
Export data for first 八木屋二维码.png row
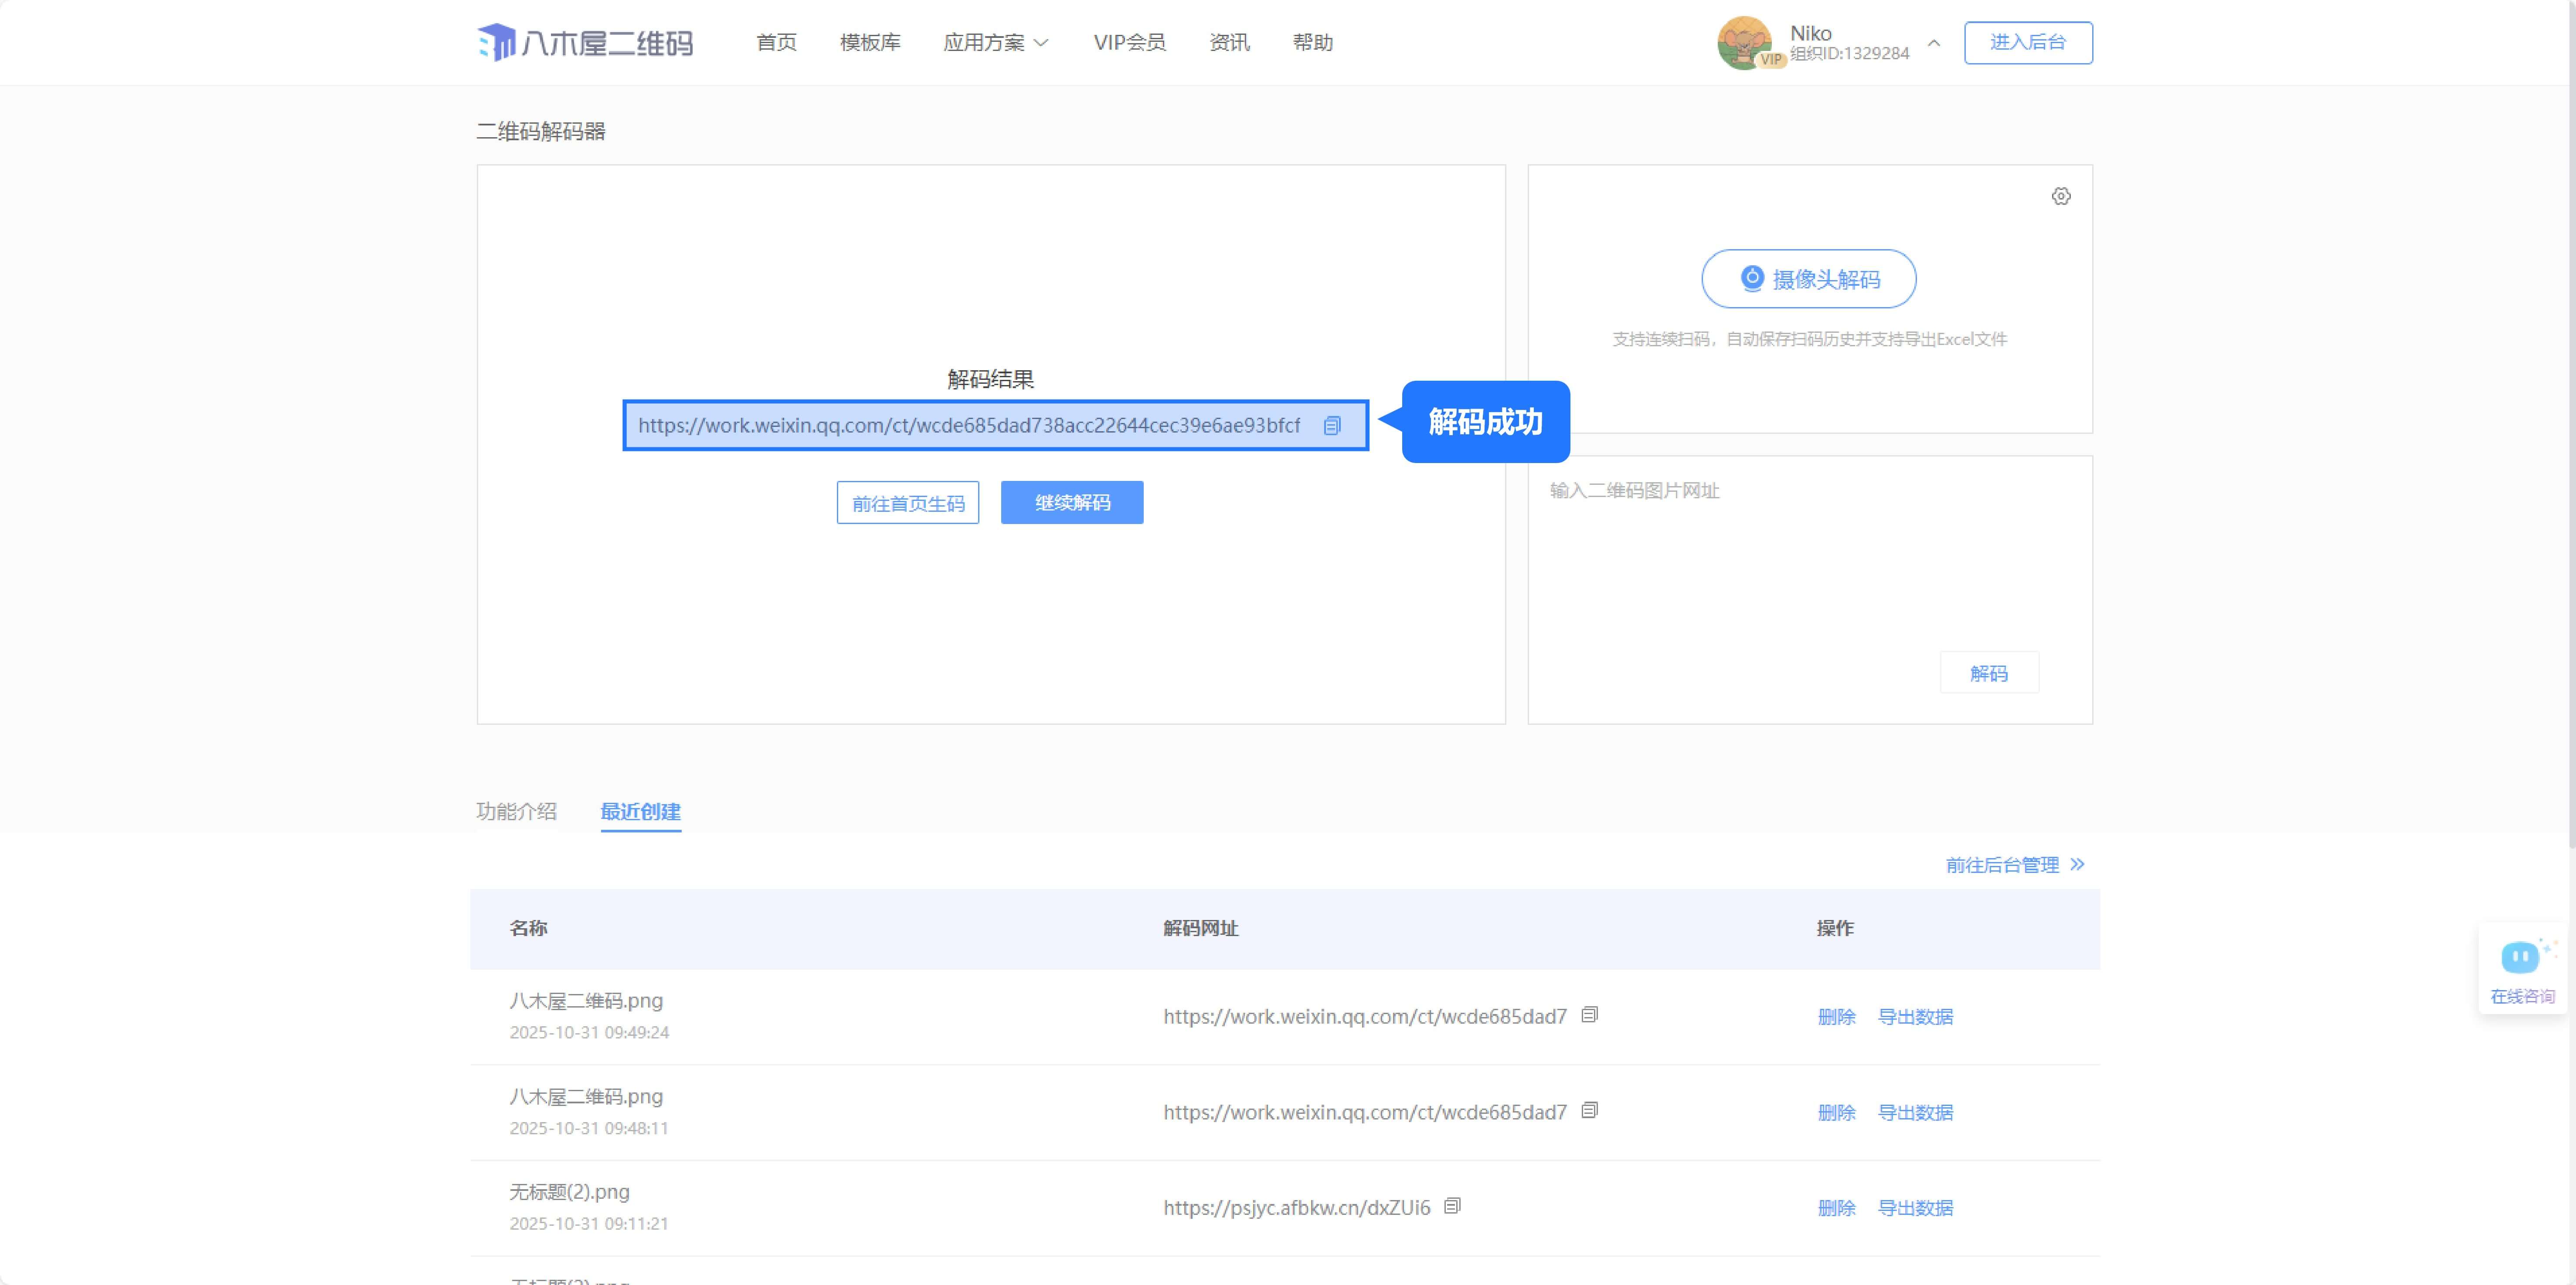click(x=1914, y=1016)
